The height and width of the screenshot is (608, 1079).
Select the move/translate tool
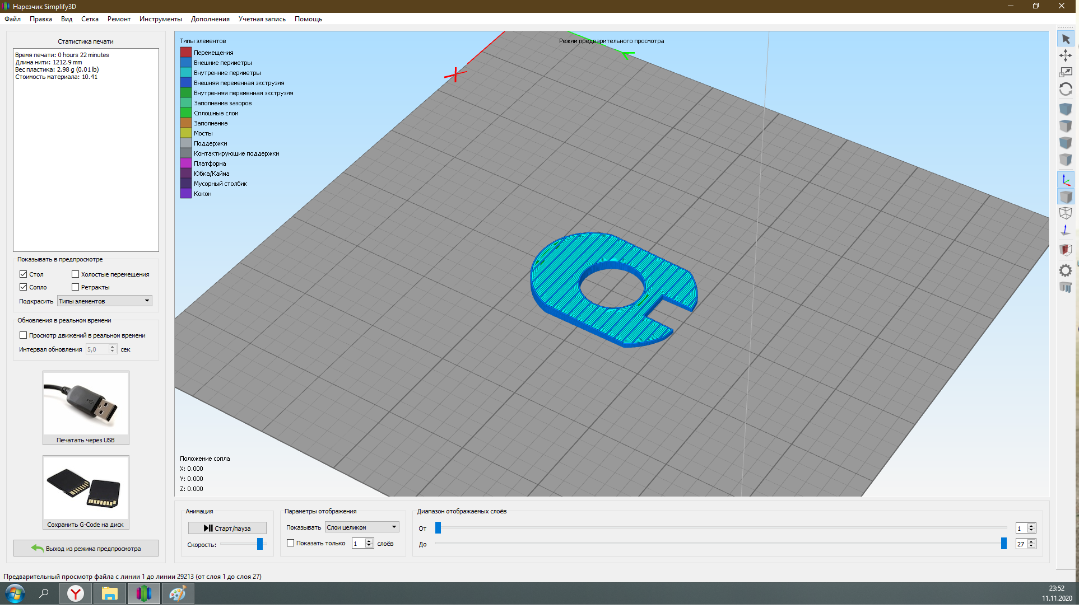pos(1066,55)
